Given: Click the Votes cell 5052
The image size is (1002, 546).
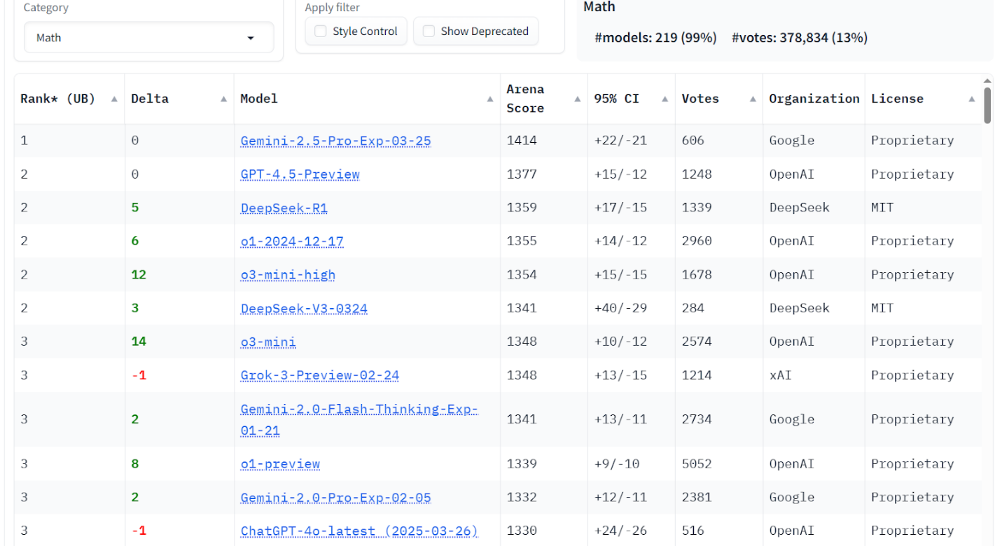Looking at the screenshot, I should click(x=697, y=464).
